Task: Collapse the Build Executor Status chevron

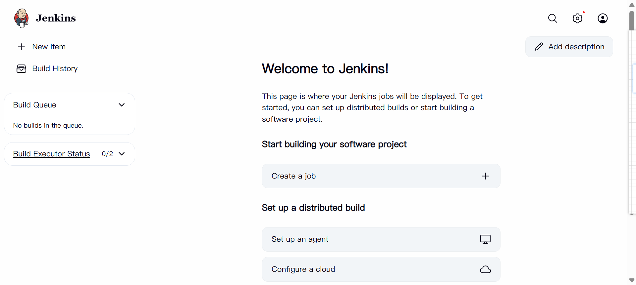Action: [x=122, y=154]
